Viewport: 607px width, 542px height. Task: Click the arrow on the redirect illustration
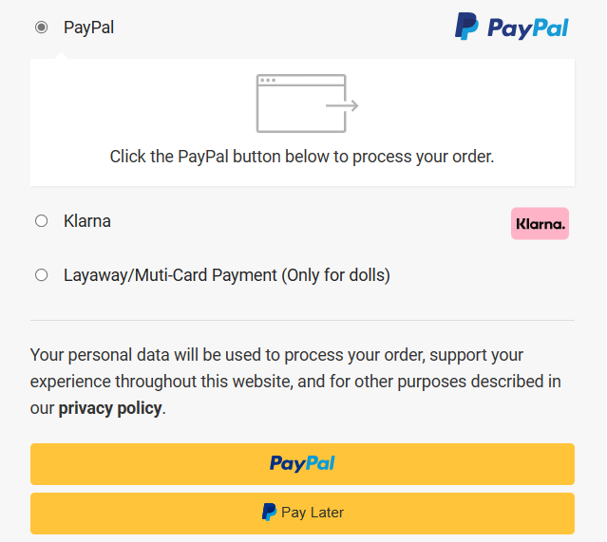click(x=342, y=105)
